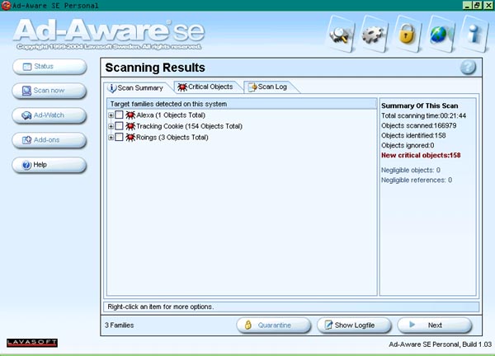
Task: Click the bug icon beside Tracking Cookie
Action: pos(130,126)
